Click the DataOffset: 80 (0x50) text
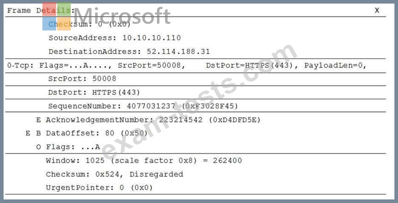Screen dimensions: 398x203 coord(97,133)
